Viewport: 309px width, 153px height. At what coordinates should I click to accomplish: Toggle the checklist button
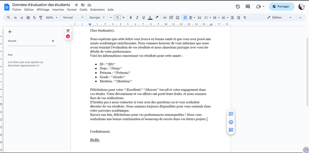pos(206,18)
